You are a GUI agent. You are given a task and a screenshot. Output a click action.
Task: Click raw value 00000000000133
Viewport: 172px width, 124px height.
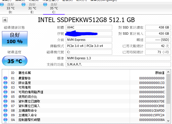coord(152,83)
